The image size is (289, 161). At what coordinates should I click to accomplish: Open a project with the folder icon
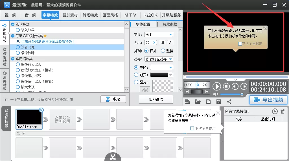pyautogui.click(x=198, y=102)
